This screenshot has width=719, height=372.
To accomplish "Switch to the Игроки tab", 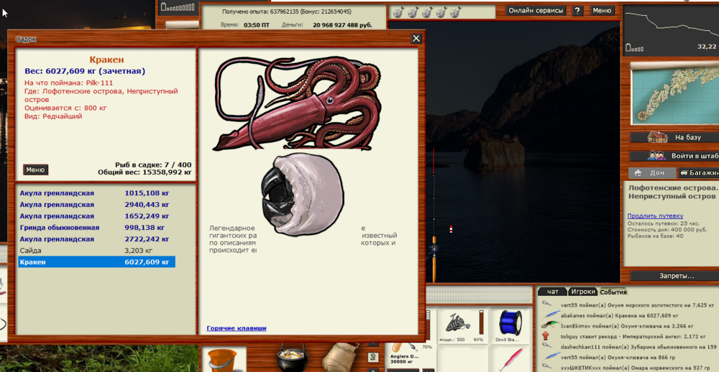I will [583, 292].
